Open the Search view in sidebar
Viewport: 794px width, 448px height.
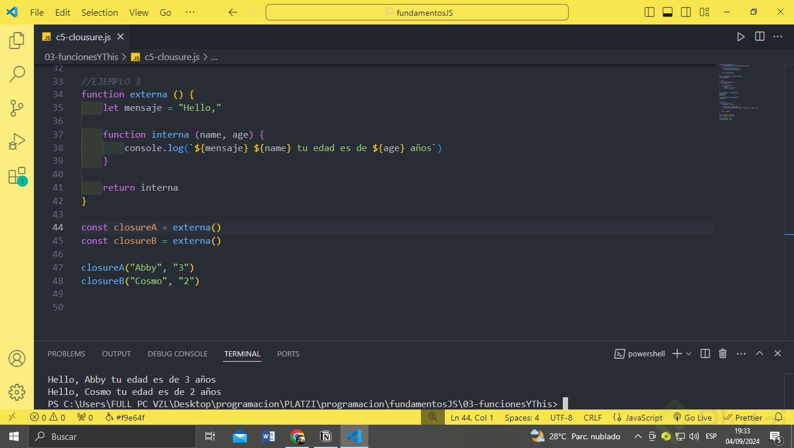(x=17, y=74)
